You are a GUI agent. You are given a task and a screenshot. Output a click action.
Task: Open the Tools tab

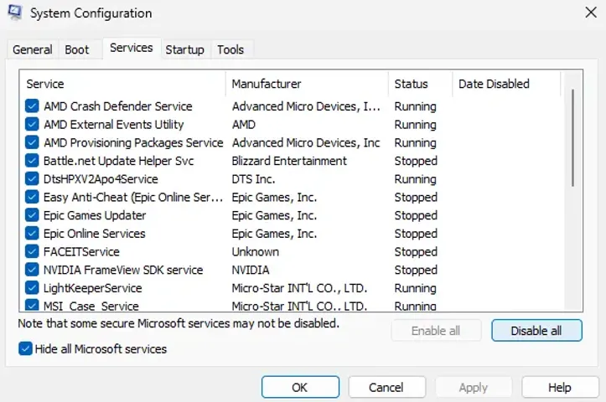(230, 49)
